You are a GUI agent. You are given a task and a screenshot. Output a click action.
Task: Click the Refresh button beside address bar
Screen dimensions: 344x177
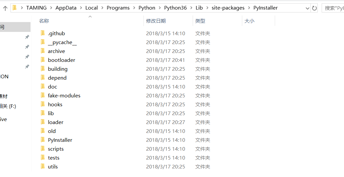click(314, 8)
